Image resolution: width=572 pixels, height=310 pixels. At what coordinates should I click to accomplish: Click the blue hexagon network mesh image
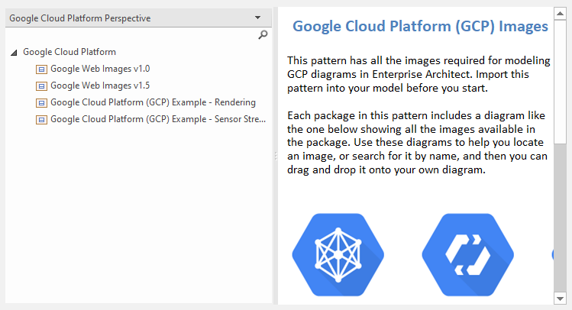point(338,255)
